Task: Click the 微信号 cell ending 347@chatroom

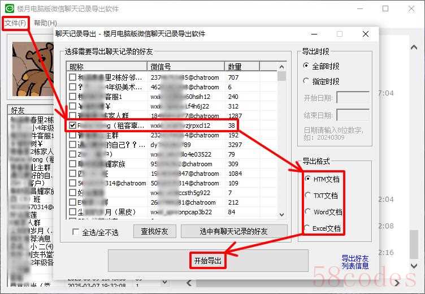Action: [x=186, y=174]
